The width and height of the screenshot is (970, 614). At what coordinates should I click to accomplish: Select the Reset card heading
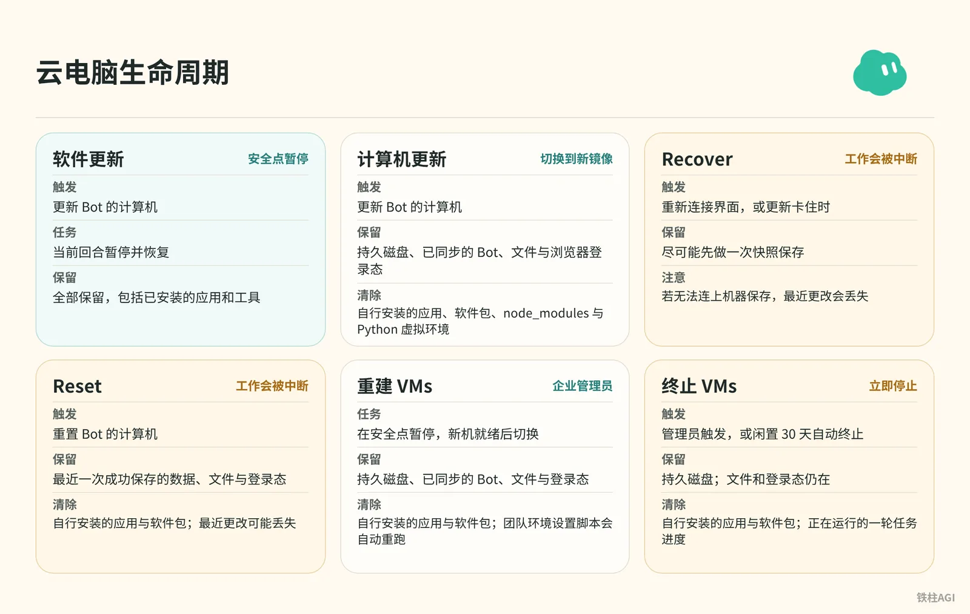click(77, 387)
